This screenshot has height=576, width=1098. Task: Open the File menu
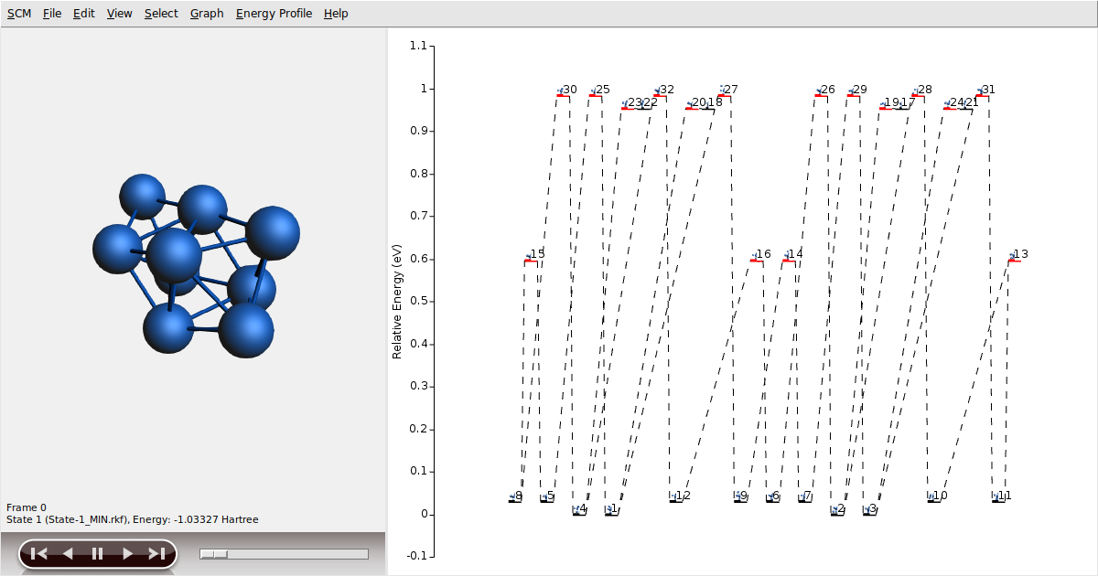(52, 14)
